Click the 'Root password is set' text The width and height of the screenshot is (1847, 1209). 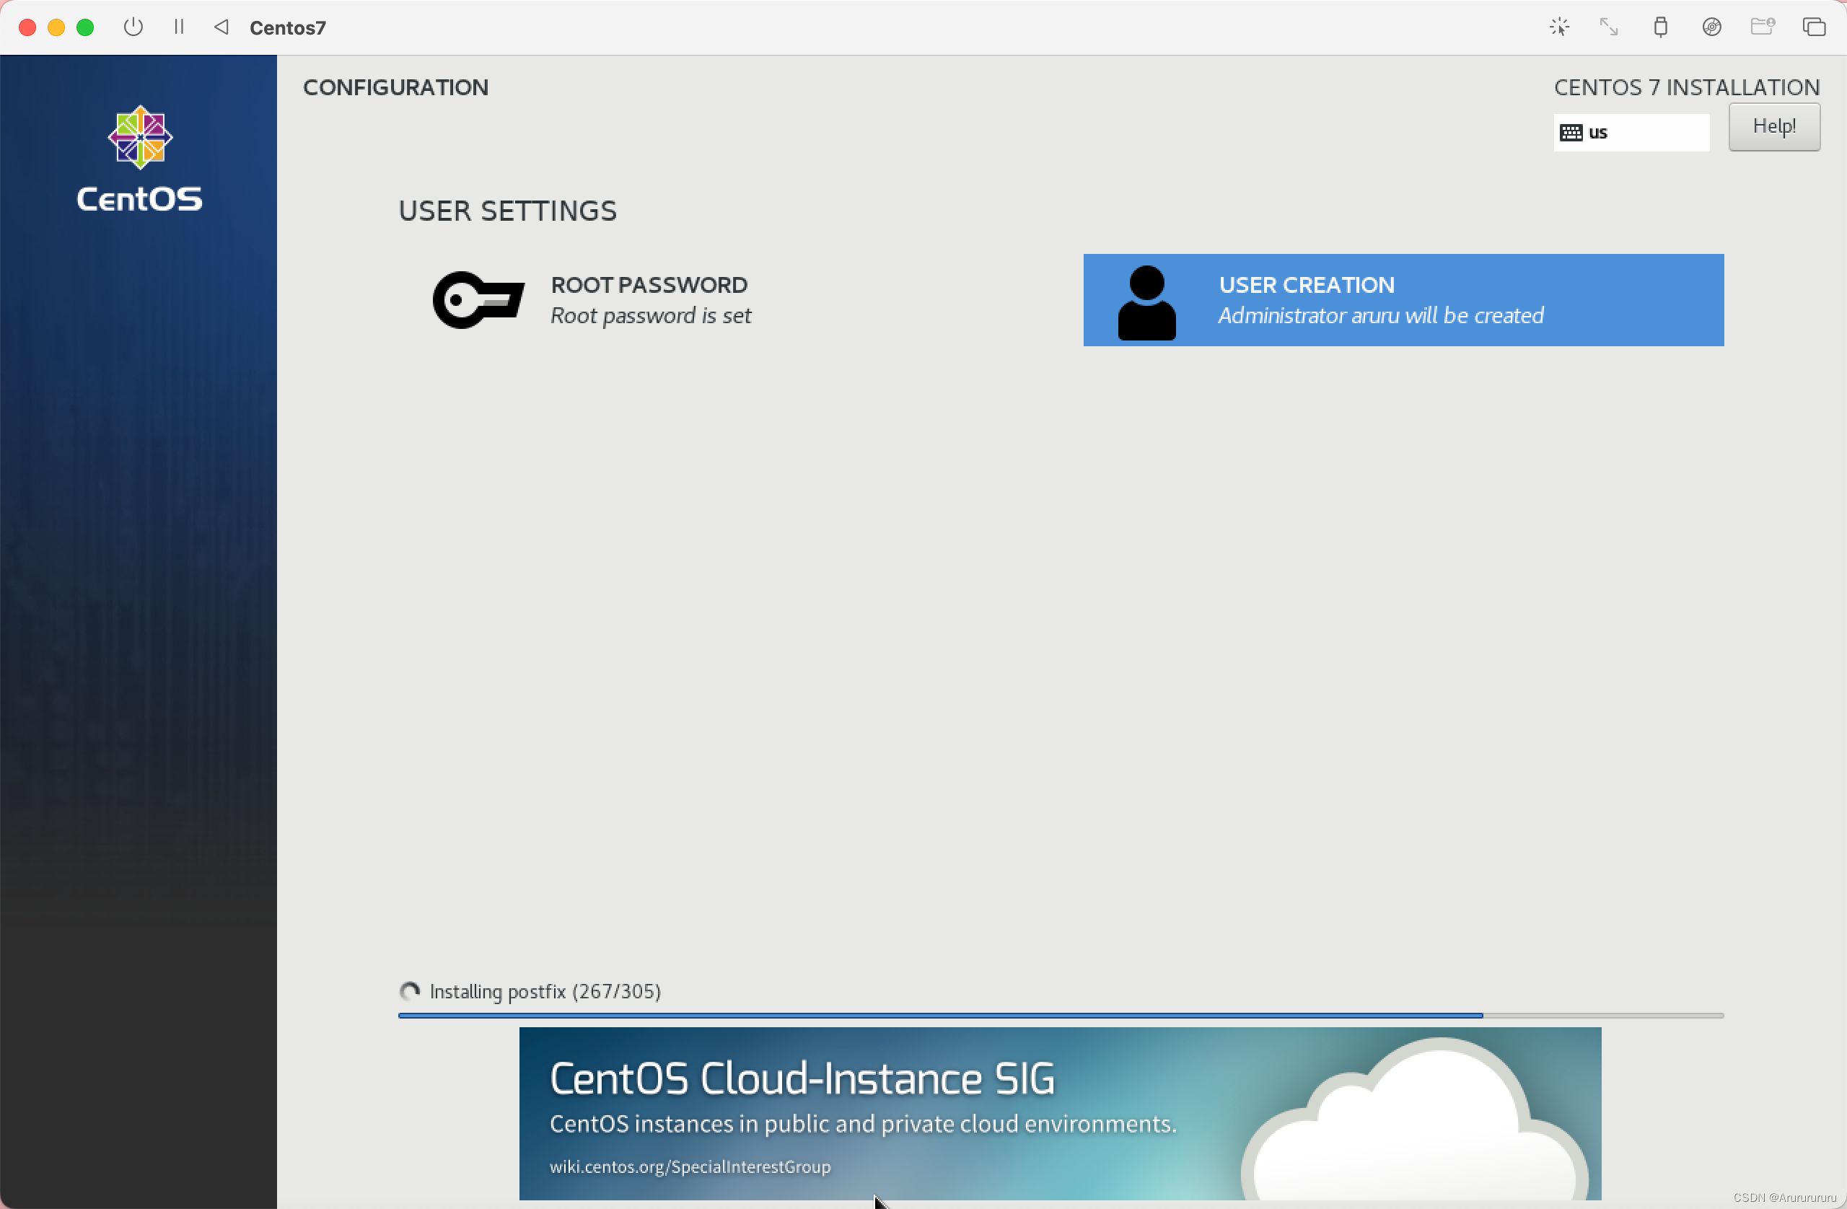650,316
